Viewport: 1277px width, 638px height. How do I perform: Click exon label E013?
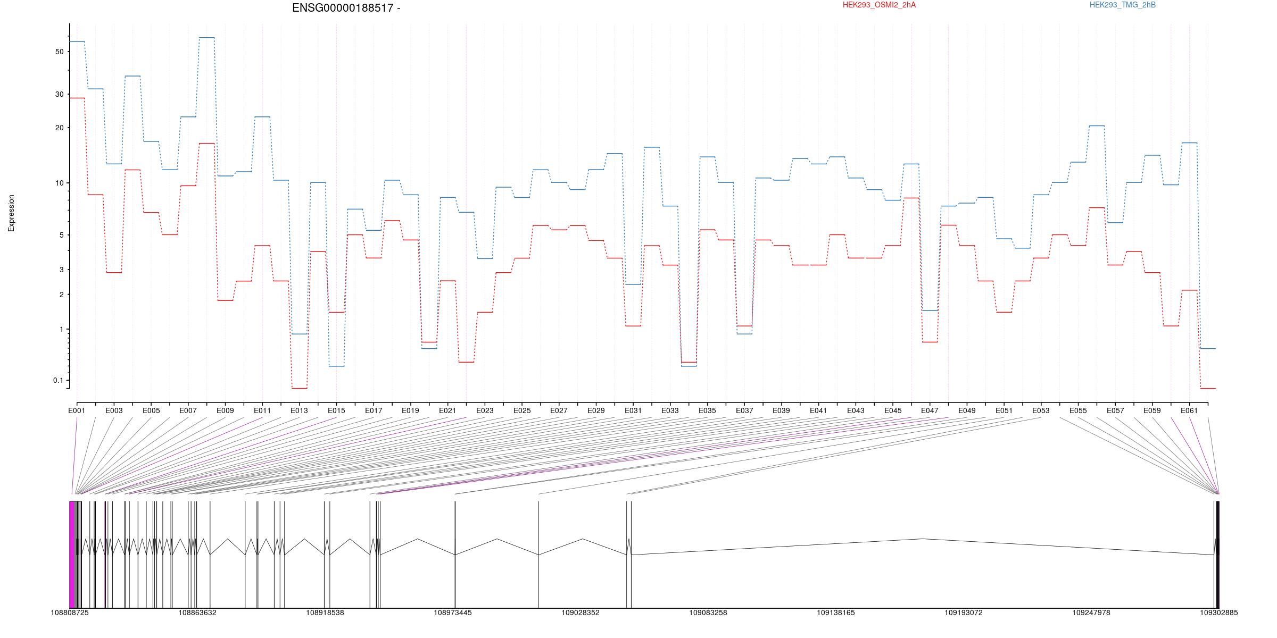coord(299,410)
